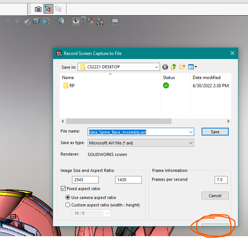Click the Image Capture camera icon
The height and width of the screenshot is (238, 248).
pyautogui.click(x=38, y=9)
